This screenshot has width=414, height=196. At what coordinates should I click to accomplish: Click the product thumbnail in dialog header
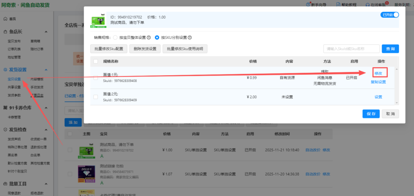pos(99,21)
